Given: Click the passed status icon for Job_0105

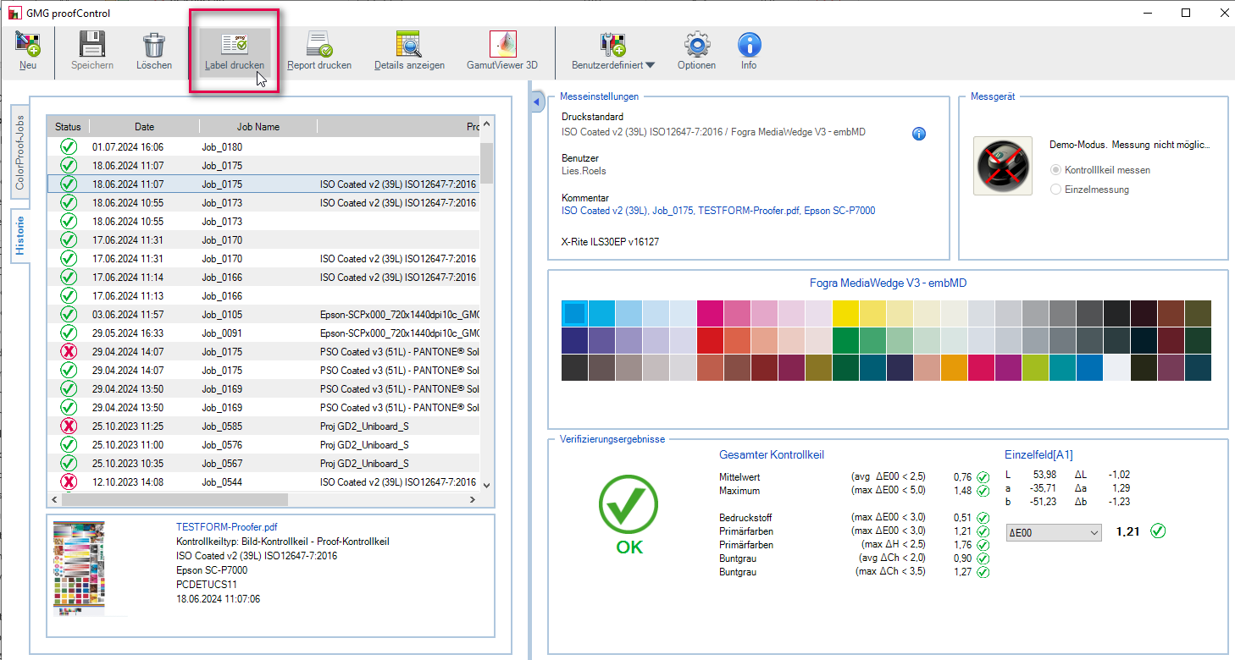Looking at the screenshot, I should point(69,315).
